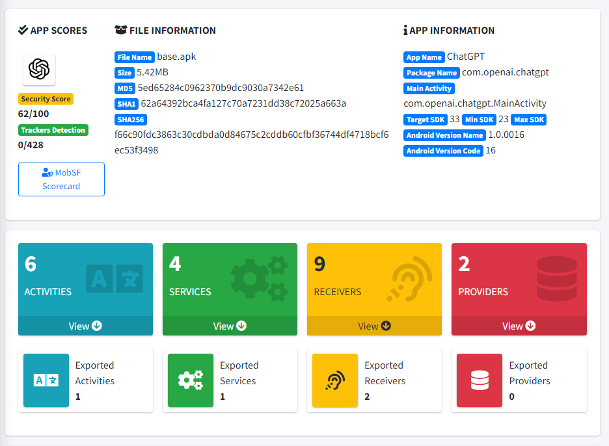The image size is (609, 446).
Task: Click the Max SDK badge
Action: point(529,120)
